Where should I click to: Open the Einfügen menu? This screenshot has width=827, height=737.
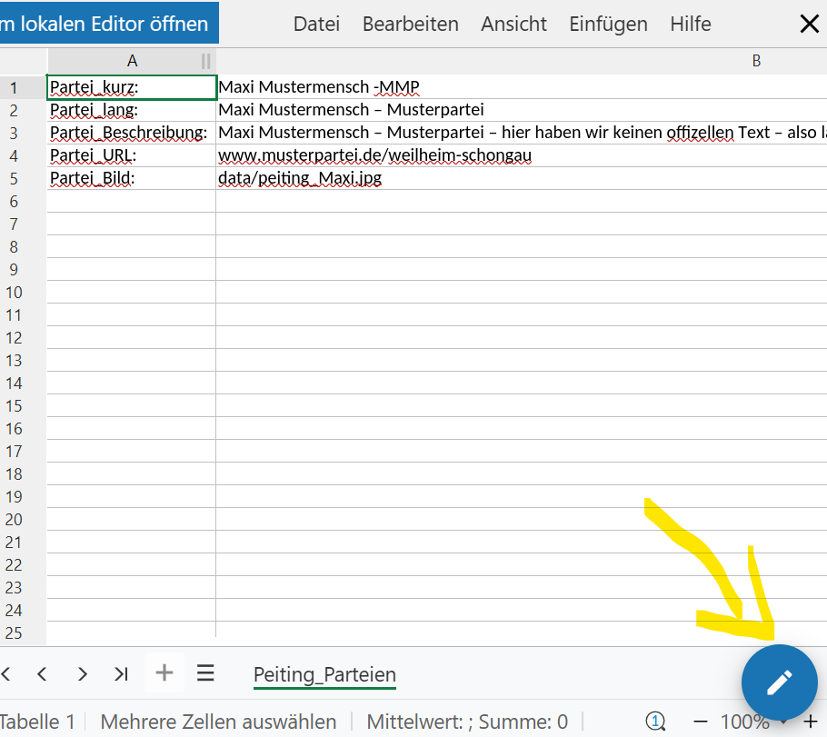(608, 25)
